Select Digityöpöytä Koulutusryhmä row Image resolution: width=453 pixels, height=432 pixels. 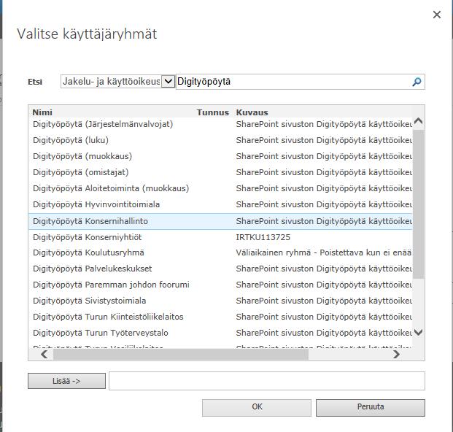[x=220, y=252]
